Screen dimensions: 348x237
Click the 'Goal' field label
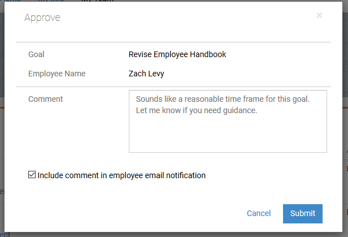pyautogui.click(x=36, y=55)
